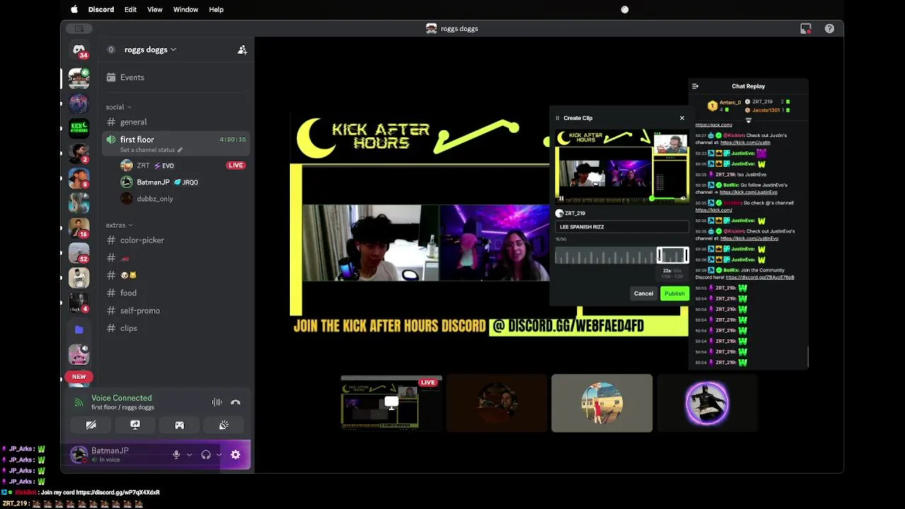This screenshot has height=509, width=905.
Task: Turn on camera in voice panel
Action: (91, 425)
